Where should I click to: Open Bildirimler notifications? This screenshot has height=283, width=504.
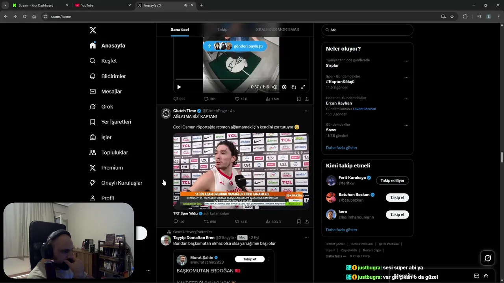click(x=107, y=76)
